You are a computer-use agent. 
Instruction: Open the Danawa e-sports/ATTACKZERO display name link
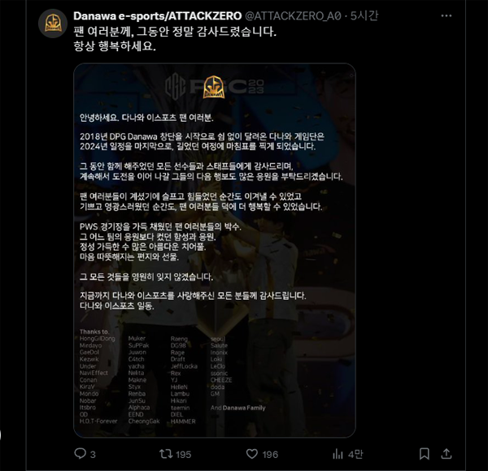click(158, 16)
